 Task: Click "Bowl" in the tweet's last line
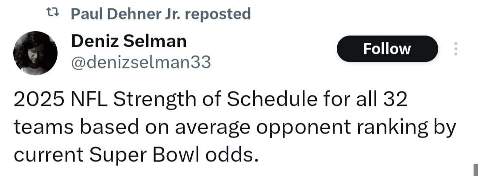(175, 154)
